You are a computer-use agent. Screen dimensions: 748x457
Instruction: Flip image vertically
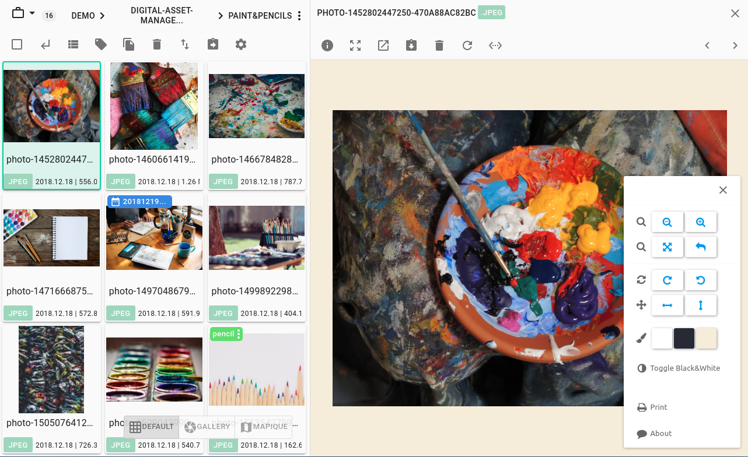[701, 305]
